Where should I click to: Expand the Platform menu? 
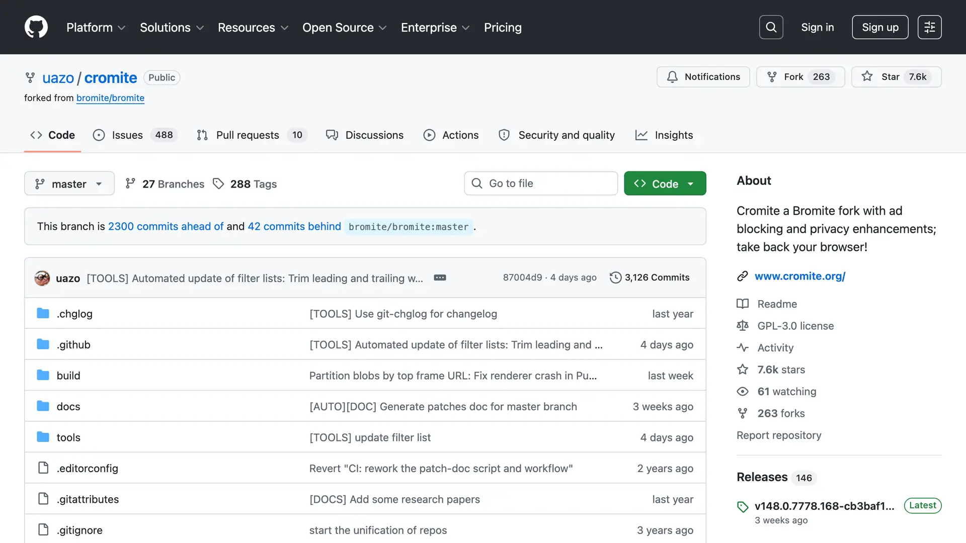point(96,28)
